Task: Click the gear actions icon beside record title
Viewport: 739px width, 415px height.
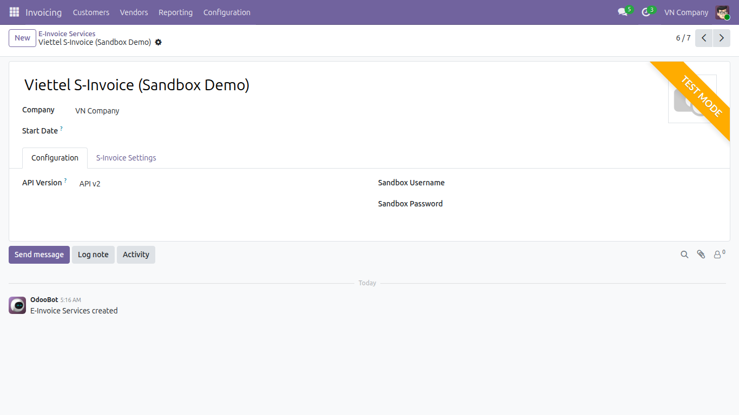Action: coord(158,42)
